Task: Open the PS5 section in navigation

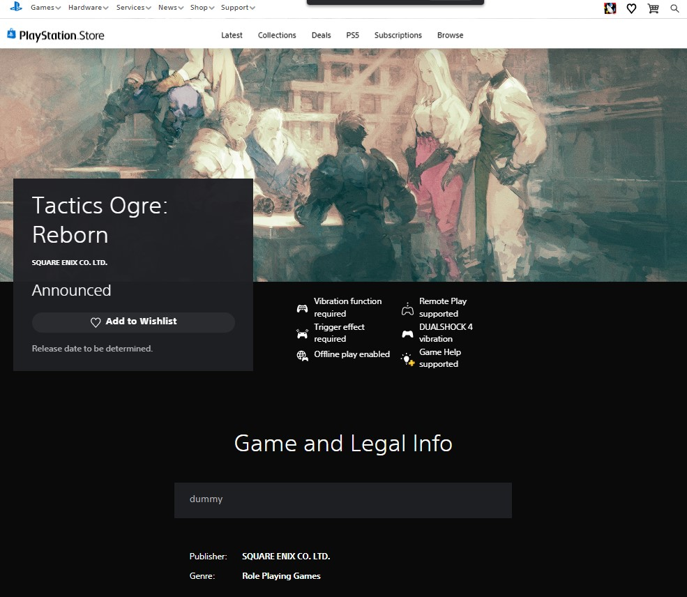Action: click(353, 35)
